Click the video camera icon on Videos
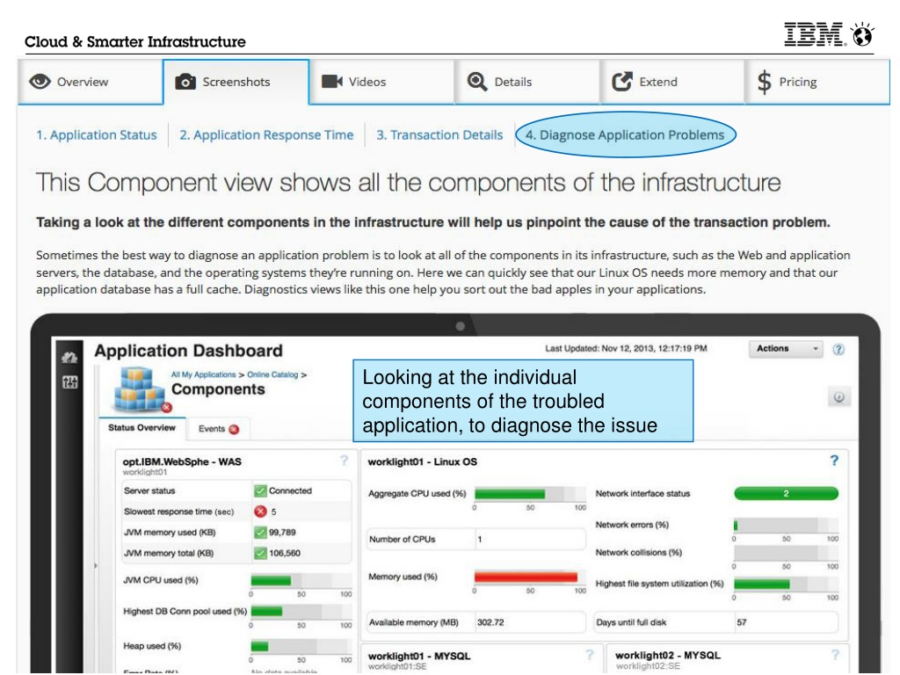Image resolution: width=900 pixels, height=675 pixels. tap(331, 82)
